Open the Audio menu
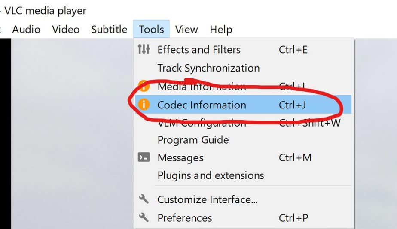Image resolution: width=397 pixels, height=229 pixels. [26, 29]
